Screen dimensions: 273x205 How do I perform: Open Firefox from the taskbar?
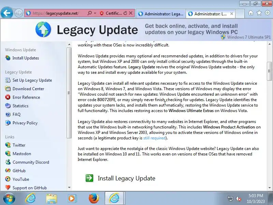(94, 199)
